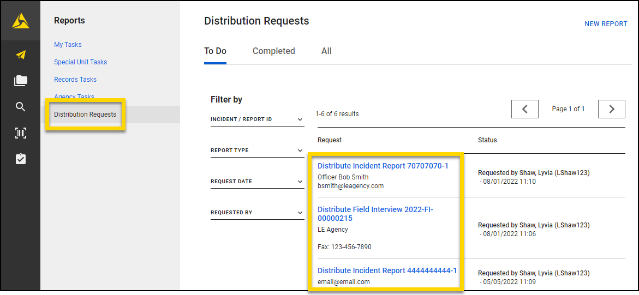Click 'Officer Bob Smith' text

coord(343,177)
